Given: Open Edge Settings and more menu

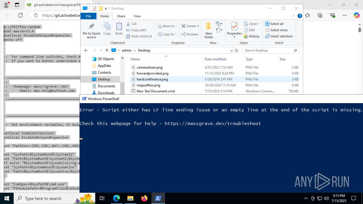Looking at the screenshot, I should pos(345,15).
